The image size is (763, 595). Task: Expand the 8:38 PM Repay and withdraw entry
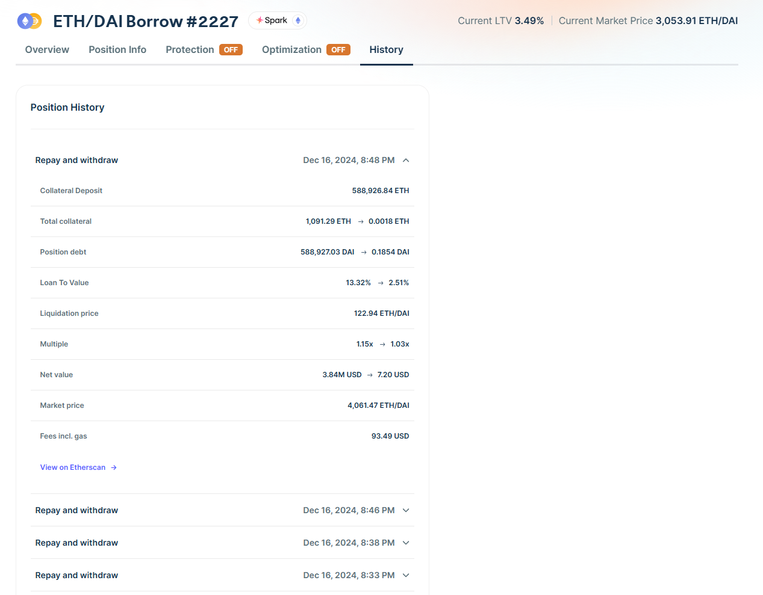pos(406,543)
